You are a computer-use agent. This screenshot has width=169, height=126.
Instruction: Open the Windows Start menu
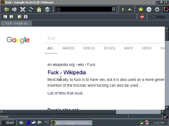tap(8, 123)
